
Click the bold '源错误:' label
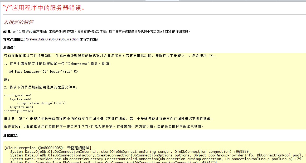[9, 47]
